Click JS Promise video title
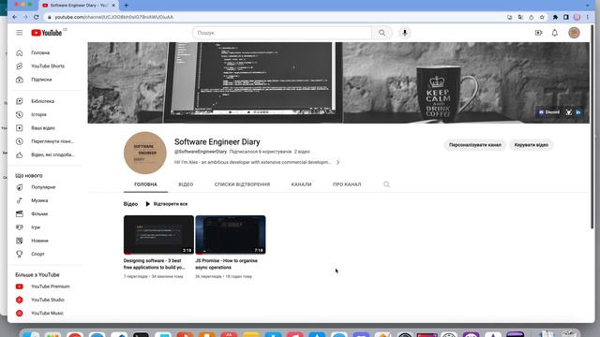 [227, 264]
